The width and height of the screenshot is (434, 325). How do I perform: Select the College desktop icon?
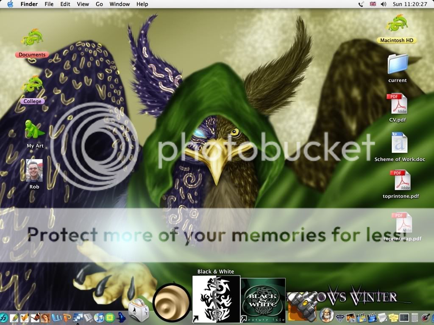coord(32,84)
